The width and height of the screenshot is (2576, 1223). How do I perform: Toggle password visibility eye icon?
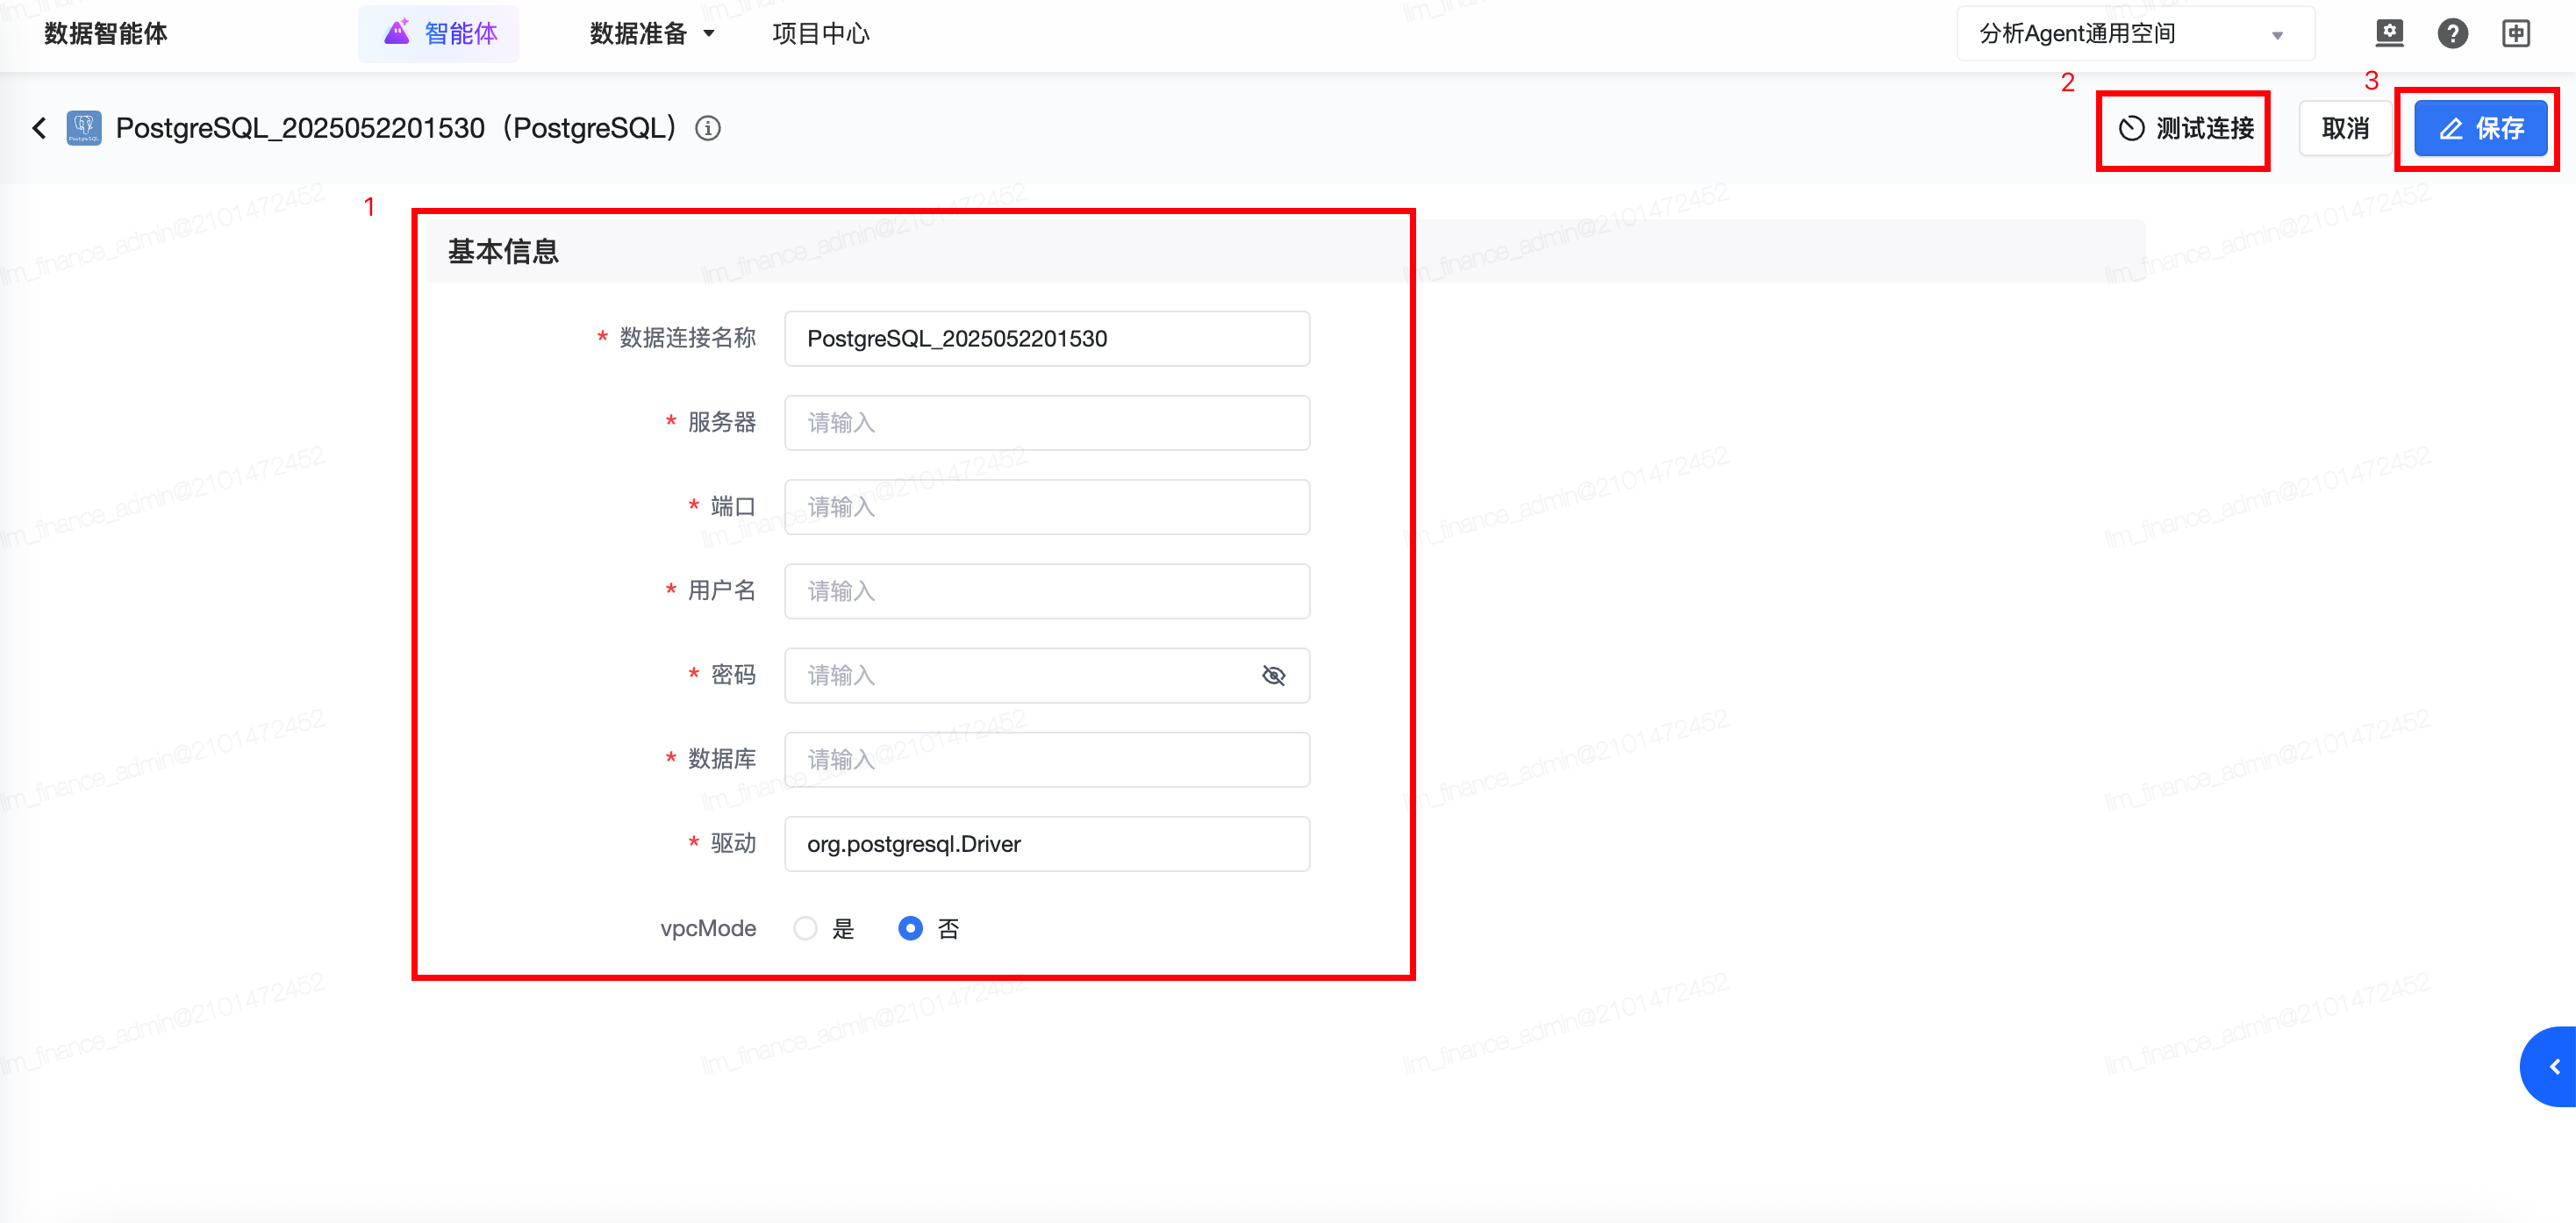point(1273,675)
